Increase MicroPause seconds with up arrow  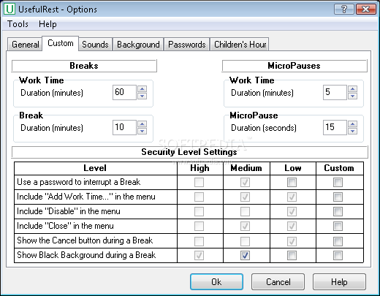pos(353,124)
